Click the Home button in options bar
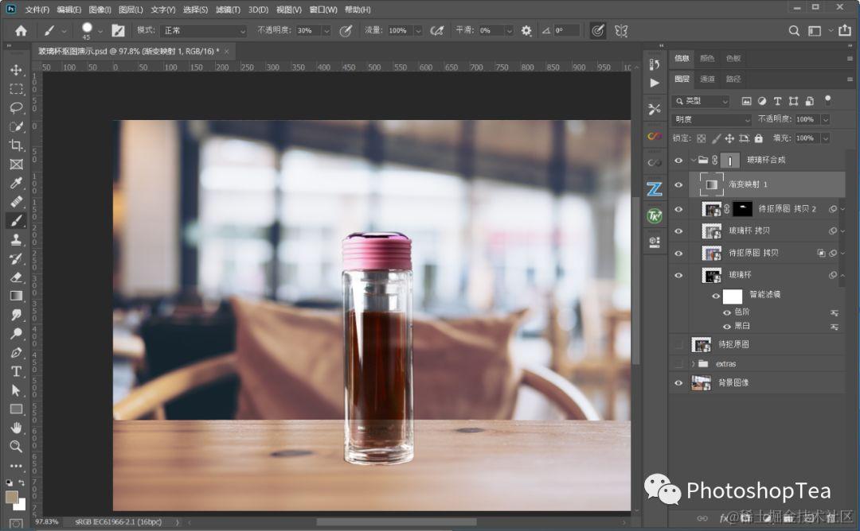 click(21, 31)
